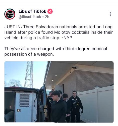Open the arrest video thumbnail
Image resolution: width=118 pixels, height=126 pixels.
pyautogui.click(x=59, y=92)
